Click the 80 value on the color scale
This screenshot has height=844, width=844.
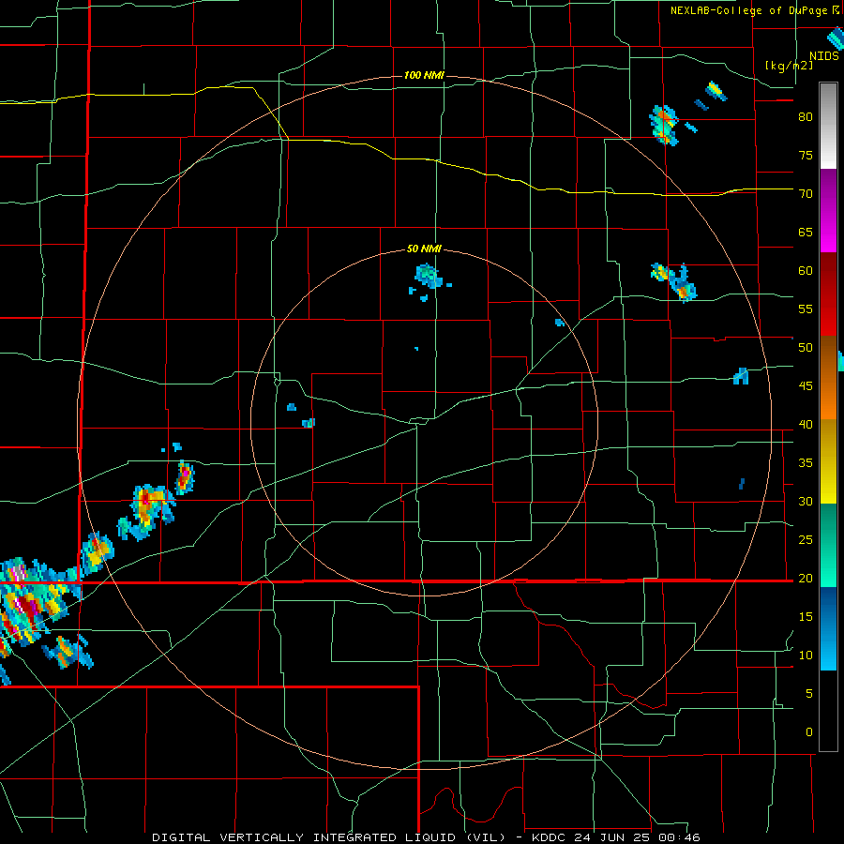806,117
